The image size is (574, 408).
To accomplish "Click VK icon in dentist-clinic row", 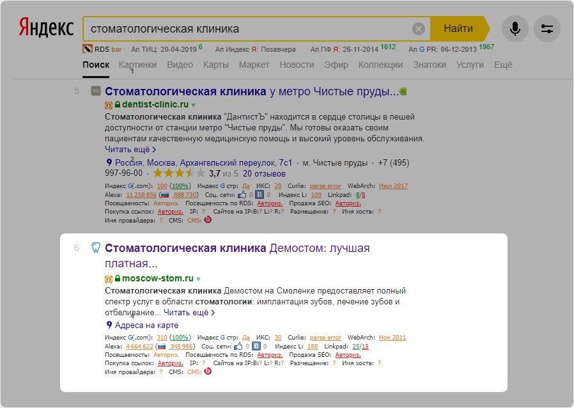I will click(x=259, y=194).
